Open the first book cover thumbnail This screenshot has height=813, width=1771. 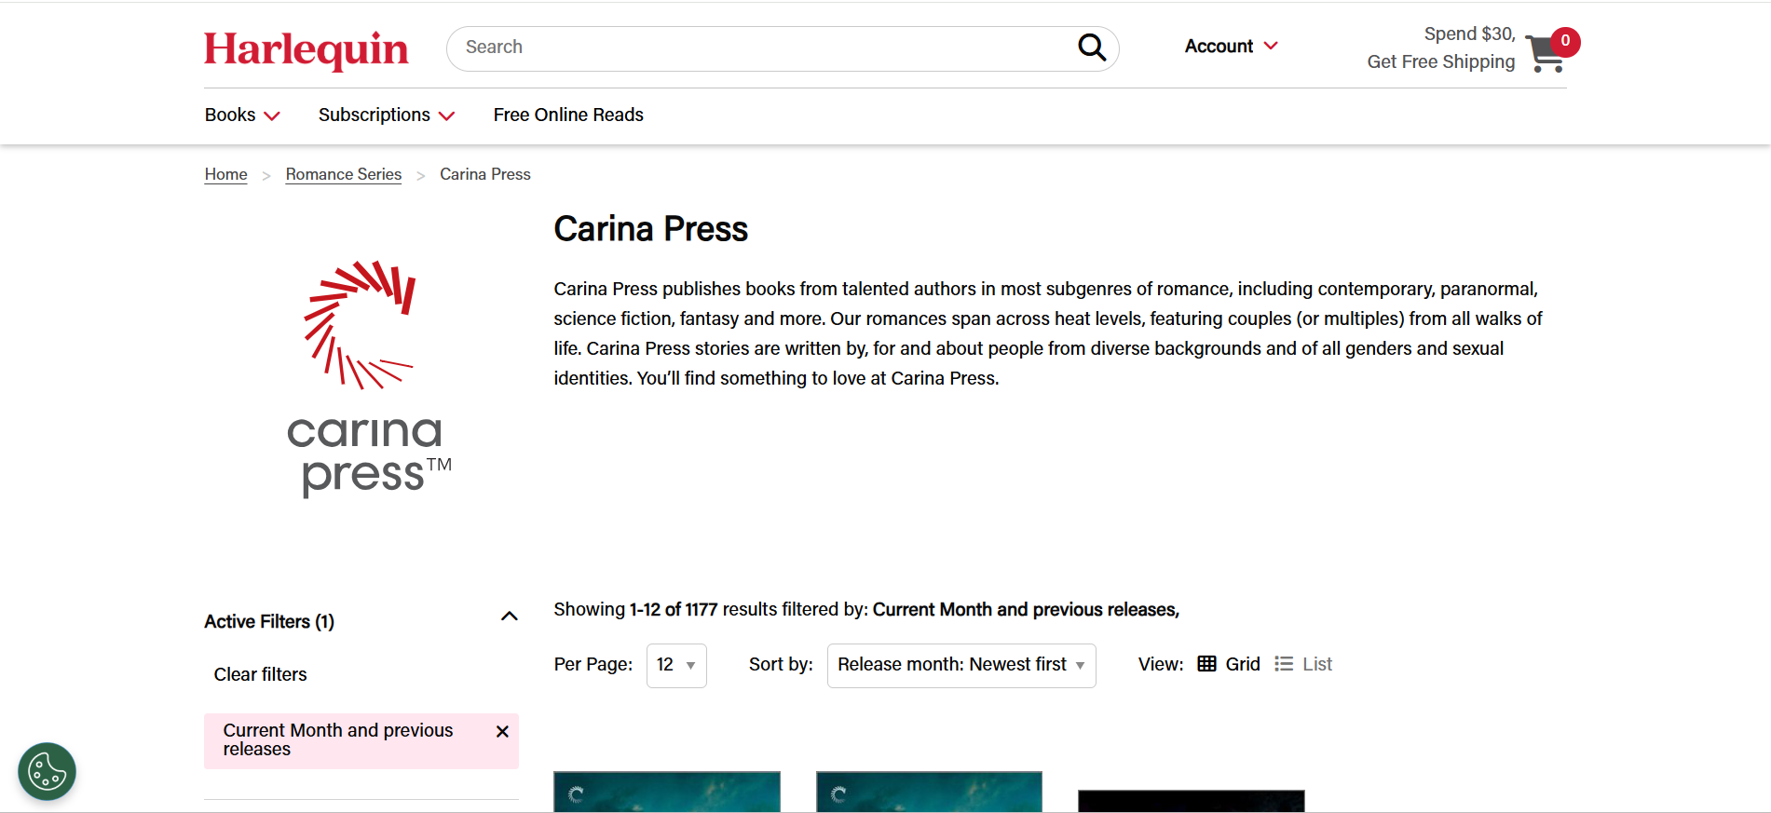coord(667,792)
